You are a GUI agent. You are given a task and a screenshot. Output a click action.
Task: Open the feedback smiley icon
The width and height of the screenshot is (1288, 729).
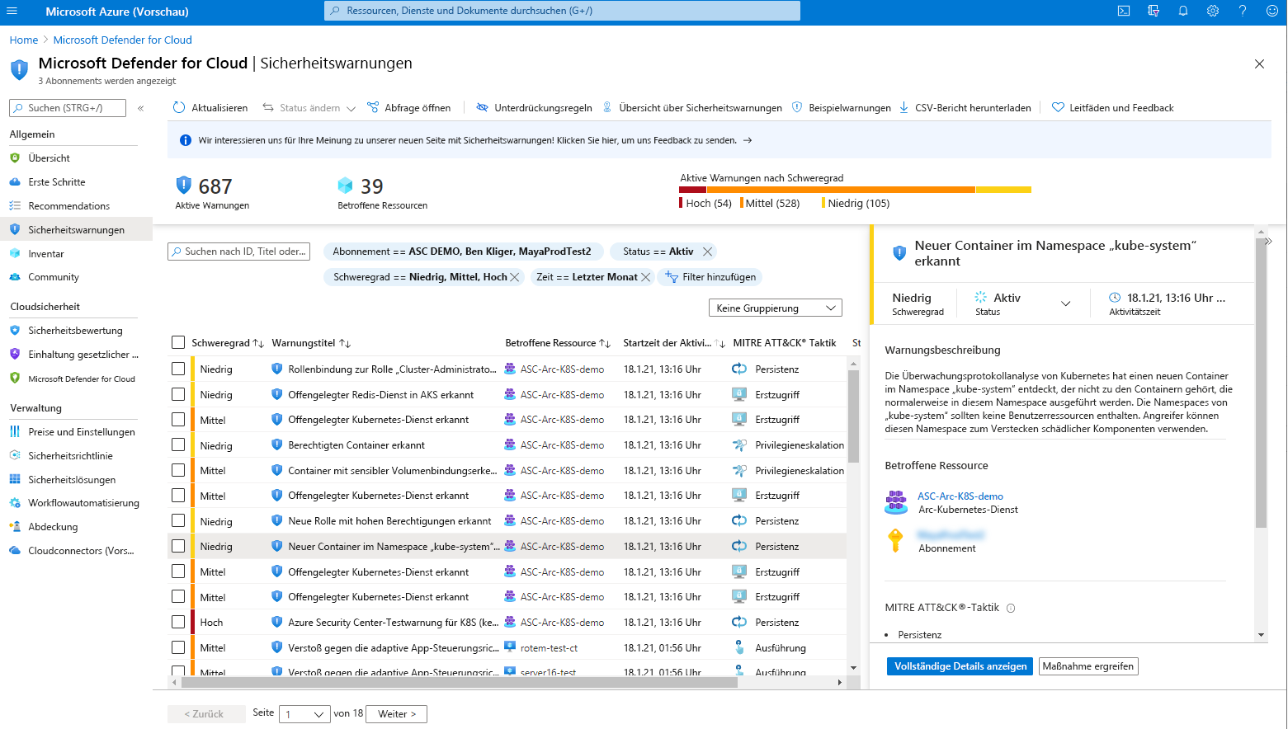click(x=1271, y=11)
